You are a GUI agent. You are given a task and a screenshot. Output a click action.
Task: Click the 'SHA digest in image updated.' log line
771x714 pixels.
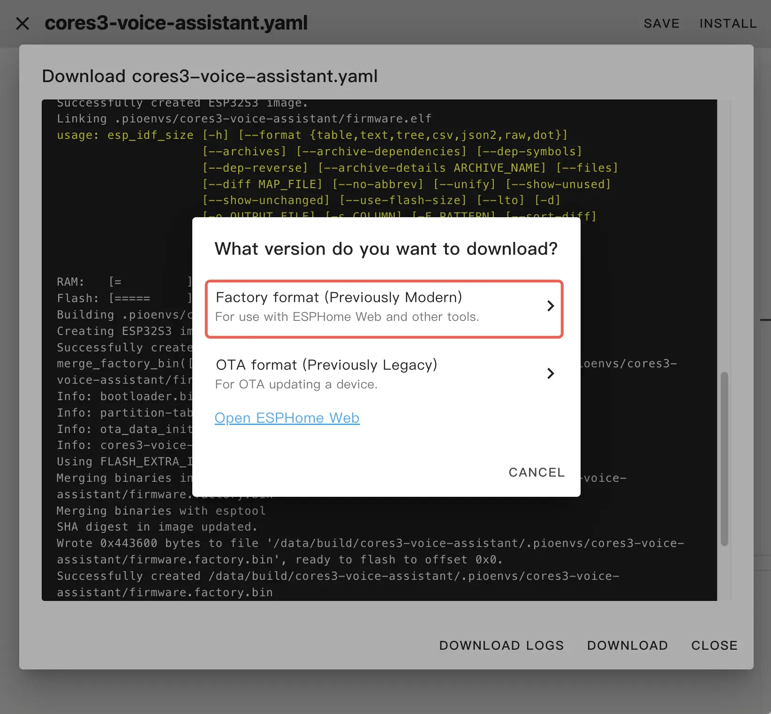click(x=157, y=527)
